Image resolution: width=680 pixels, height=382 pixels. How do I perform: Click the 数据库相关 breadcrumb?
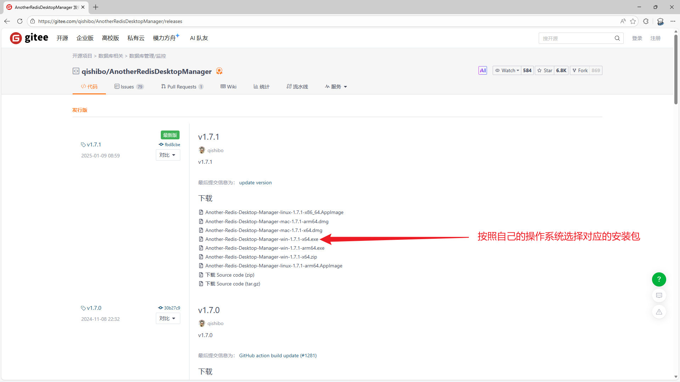(111, 56)
